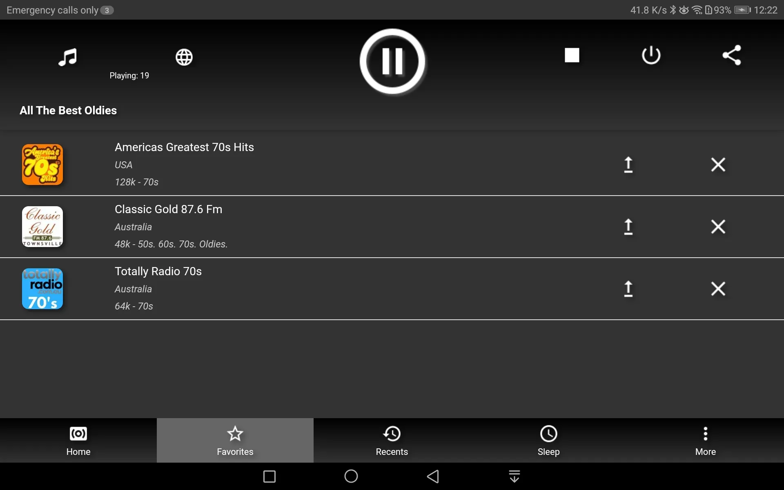Tap the upload arrow for Totally Radio 70s
784x490 pixels.
pos(627,288)
